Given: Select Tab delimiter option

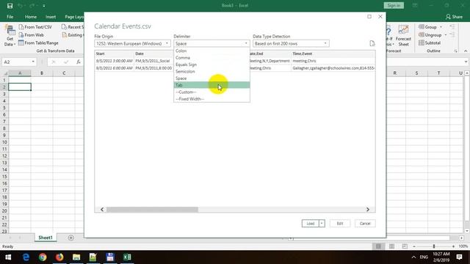Looking at the screenshot, I should point(211,85).
